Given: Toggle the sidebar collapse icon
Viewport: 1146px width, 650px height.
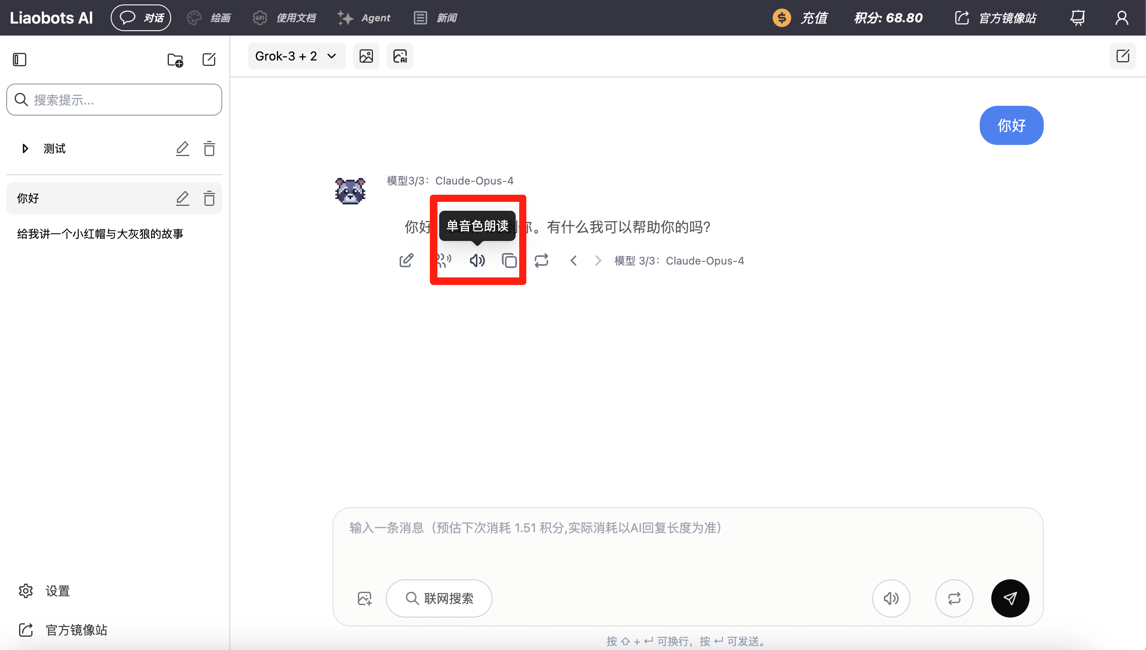Looking at the screenshot, I should click(x=20, y=60).
